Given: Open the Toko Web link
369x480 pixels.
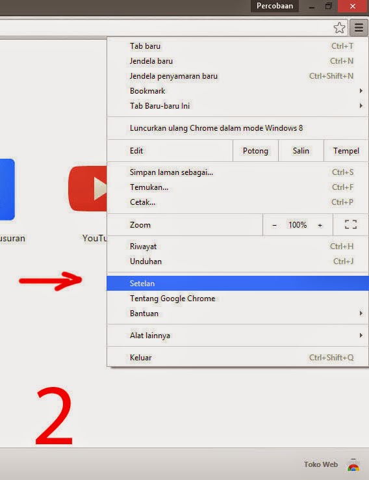Looking at the screenshot, I should [320, 464].
